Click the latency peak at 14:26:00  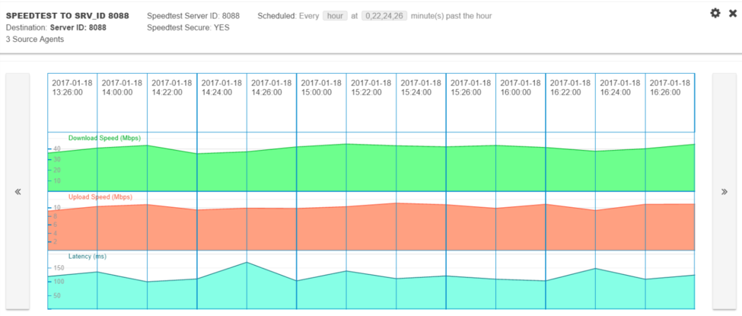(247, 262)
